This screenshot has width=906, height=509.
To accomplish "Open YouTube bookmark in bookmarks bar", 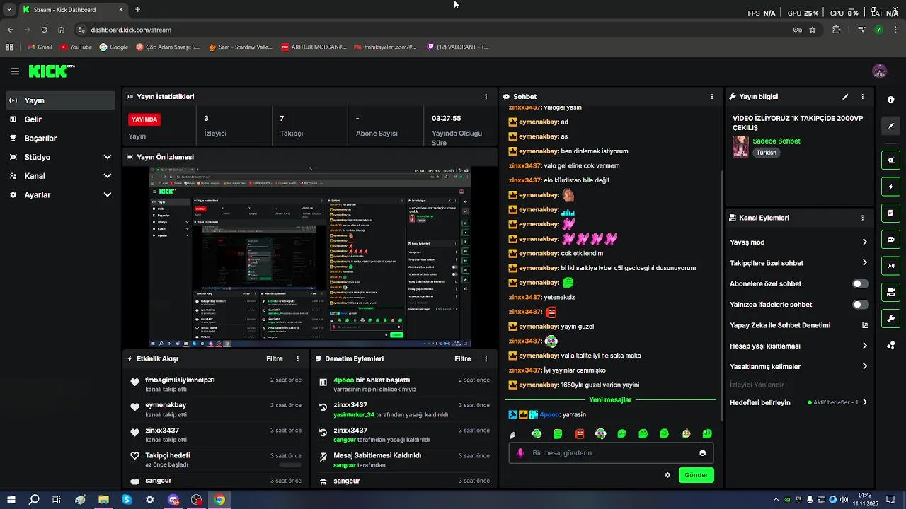I will (76, 47).
